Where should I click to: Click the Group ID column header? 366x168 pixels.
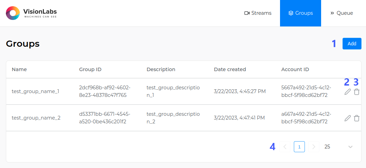click(90, 69)
